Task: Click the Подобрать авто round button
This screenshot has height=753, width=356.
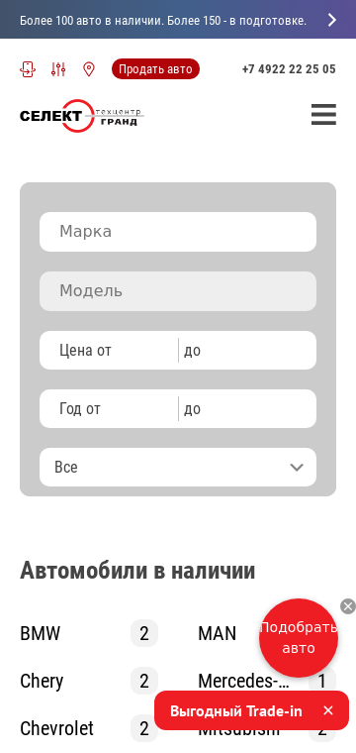Action: point(299,638)
